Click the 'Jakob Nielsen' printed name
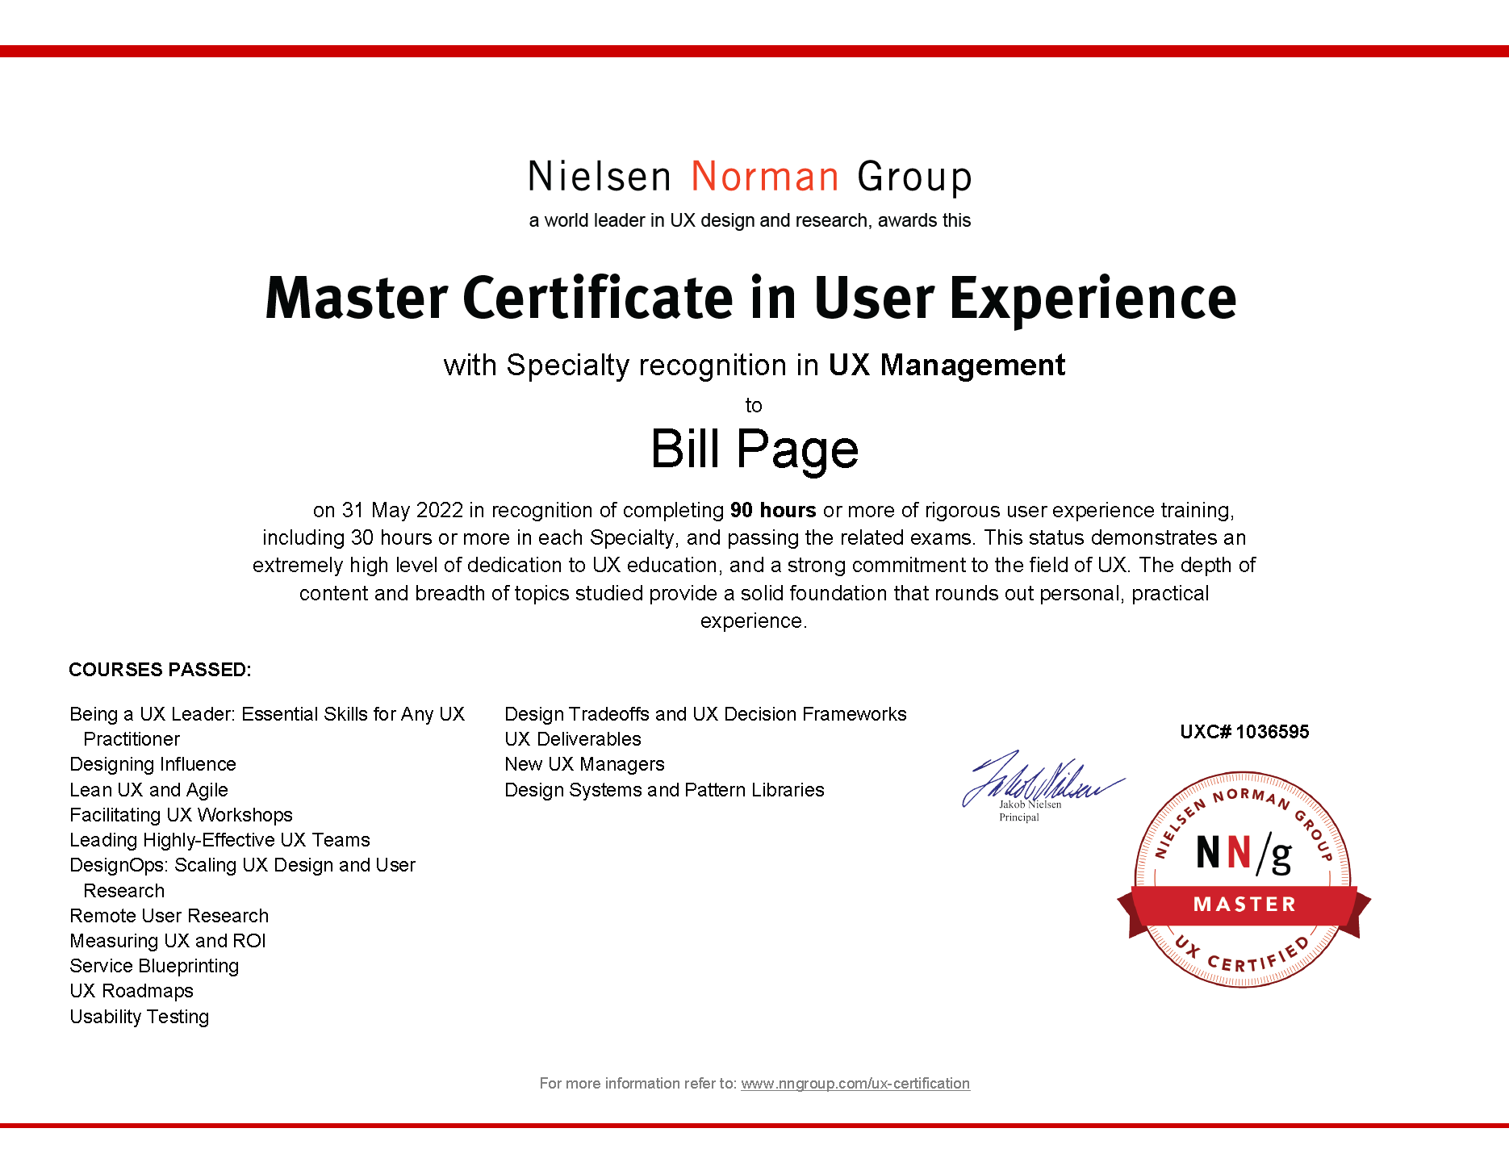This screenshot has height=1166, width=1509. pyautogui.click(x=1030, y=804)
